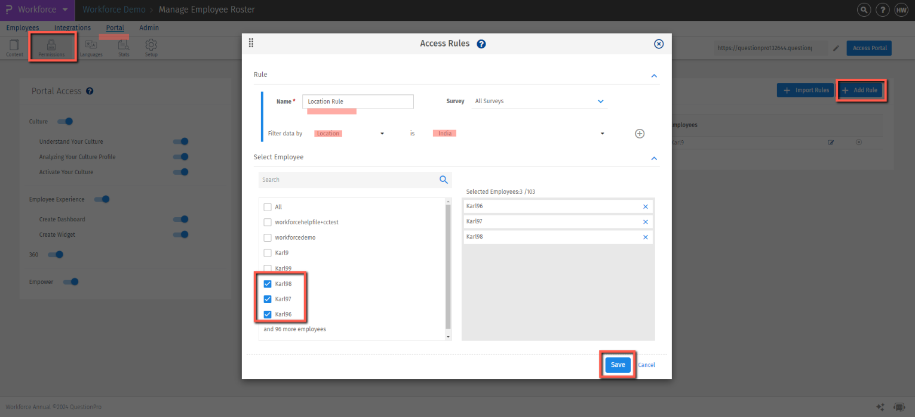
Task: Click the Access Rules help icon
Action: (x=481, y=44)
